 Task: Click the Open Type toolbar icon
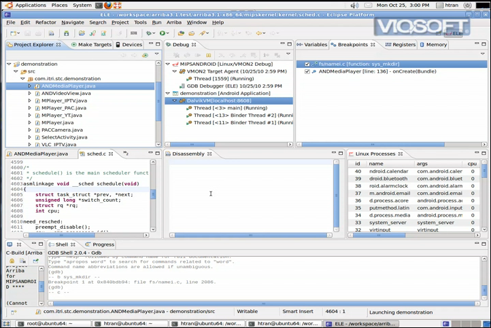(x=181, y=33)
